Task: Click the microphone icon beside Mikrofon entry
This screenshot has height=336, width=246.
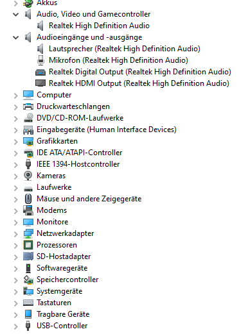Action: (x=40, y=60)
